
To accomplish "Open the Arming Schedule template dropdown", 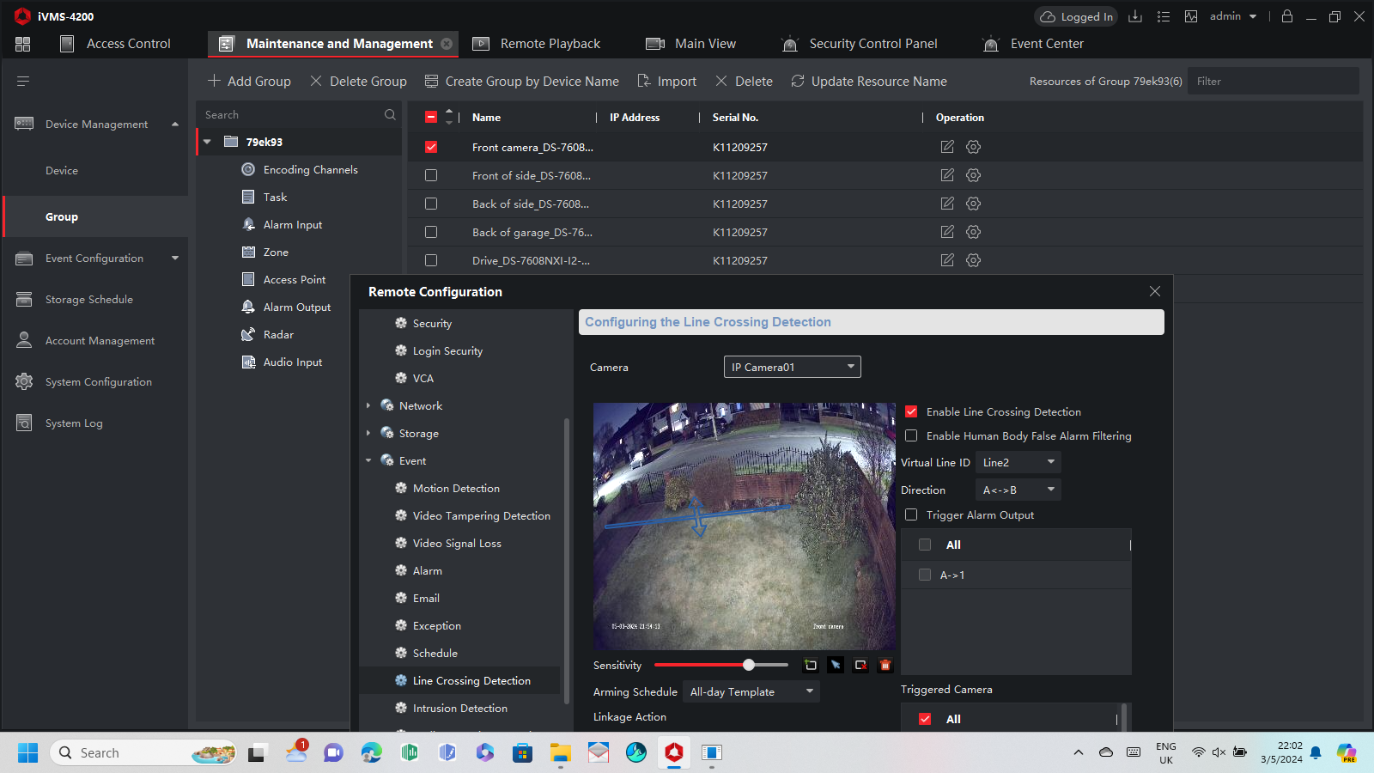I will pyautogui.click(x=751, y=692).
